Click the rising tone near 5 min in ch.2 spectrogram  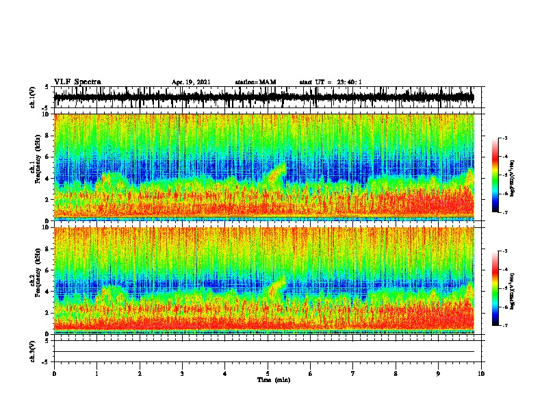(277, 286)
